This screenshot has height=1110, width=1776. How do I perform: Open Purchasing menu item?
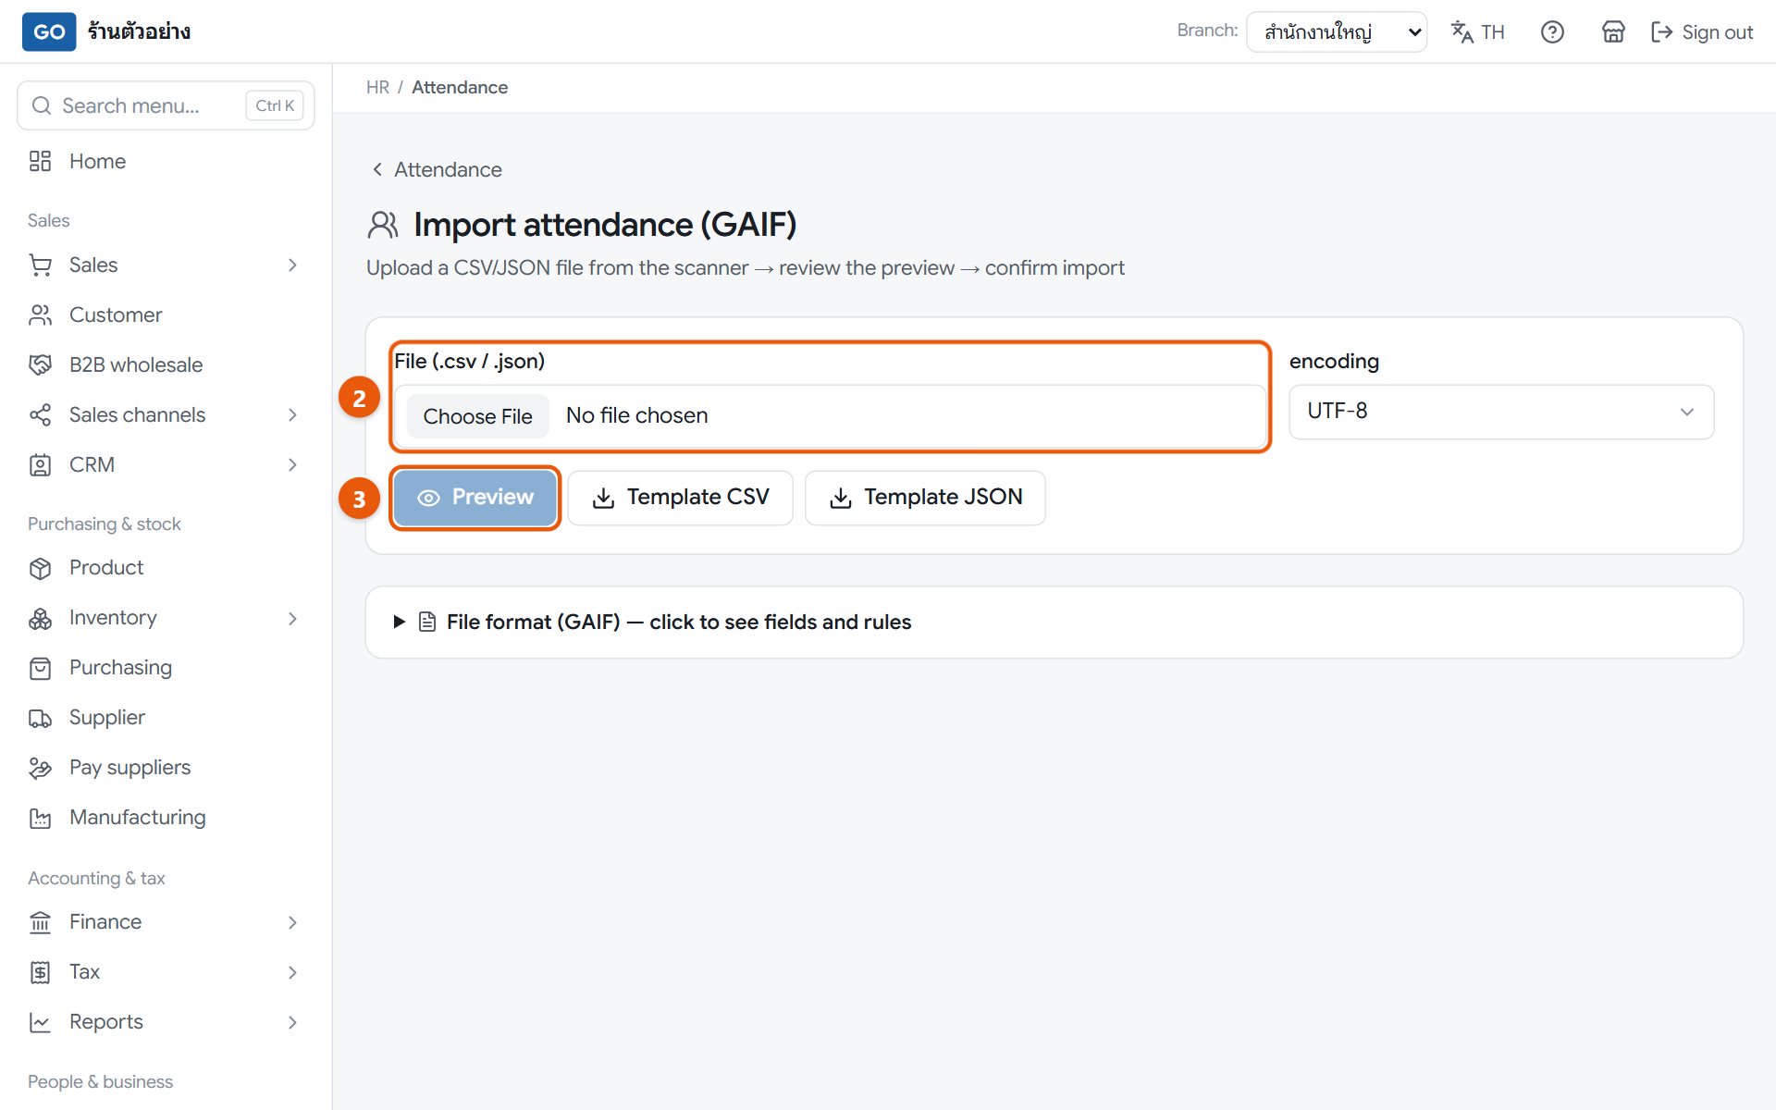point(166,668)
